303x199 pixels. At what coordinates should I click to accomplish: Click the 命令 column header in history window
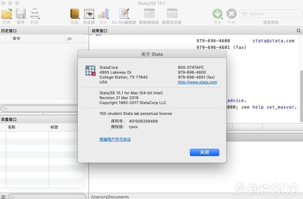[x=38, y=38]
